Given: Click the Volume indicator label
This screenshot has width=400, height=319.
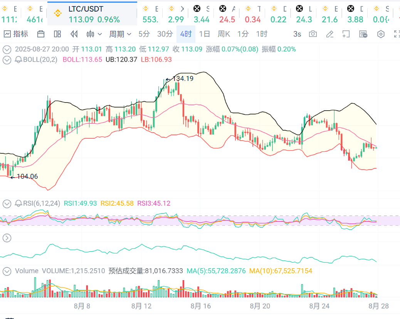Looking at the screenshot, I should click(x=27, y=271).
